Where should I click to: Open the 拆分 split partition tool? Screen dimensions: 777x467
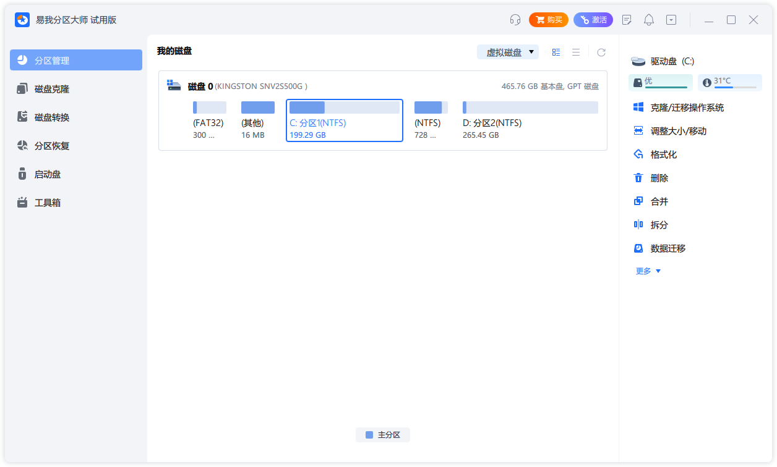(638, 224)
